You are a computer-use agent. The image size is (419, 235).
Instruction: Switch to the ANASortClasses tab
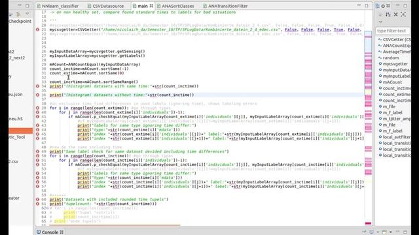pos(175,6)
